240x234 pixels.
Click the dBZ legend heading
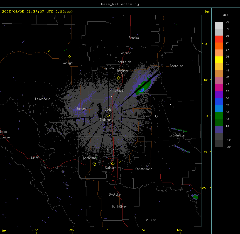coord(226,15)
